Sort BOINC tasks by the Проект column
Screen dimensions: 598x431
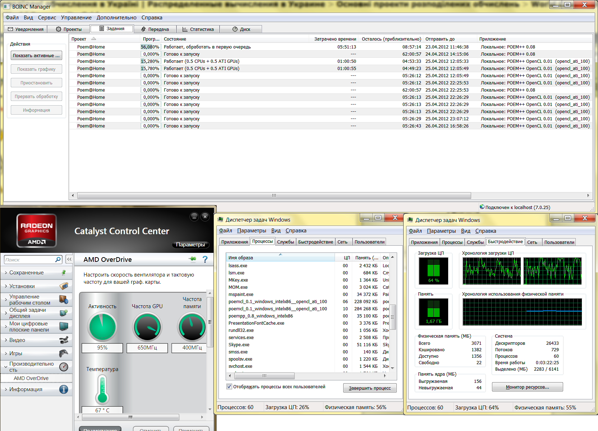[104, 39]
